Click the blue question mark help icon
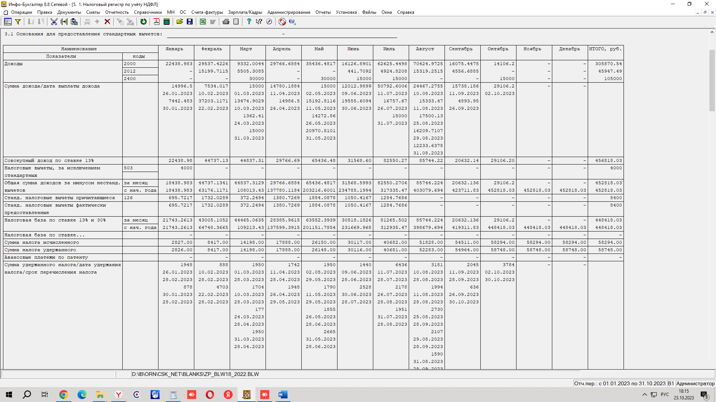This screenshot has height=402, width=716. pyautogui.click(x=249, y=22)
